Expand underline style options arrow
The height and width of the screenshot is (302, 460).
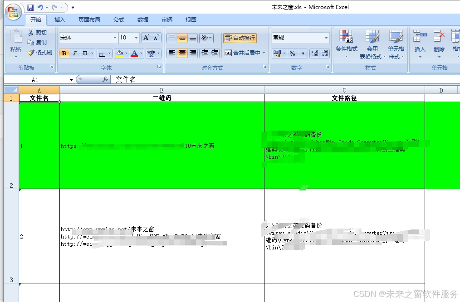point(92,54)
